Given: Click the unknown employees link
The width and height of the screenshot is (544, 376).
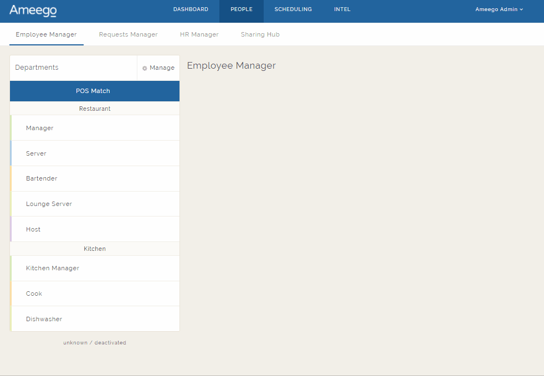Looking at the screenshot, I should coord(75,342).
